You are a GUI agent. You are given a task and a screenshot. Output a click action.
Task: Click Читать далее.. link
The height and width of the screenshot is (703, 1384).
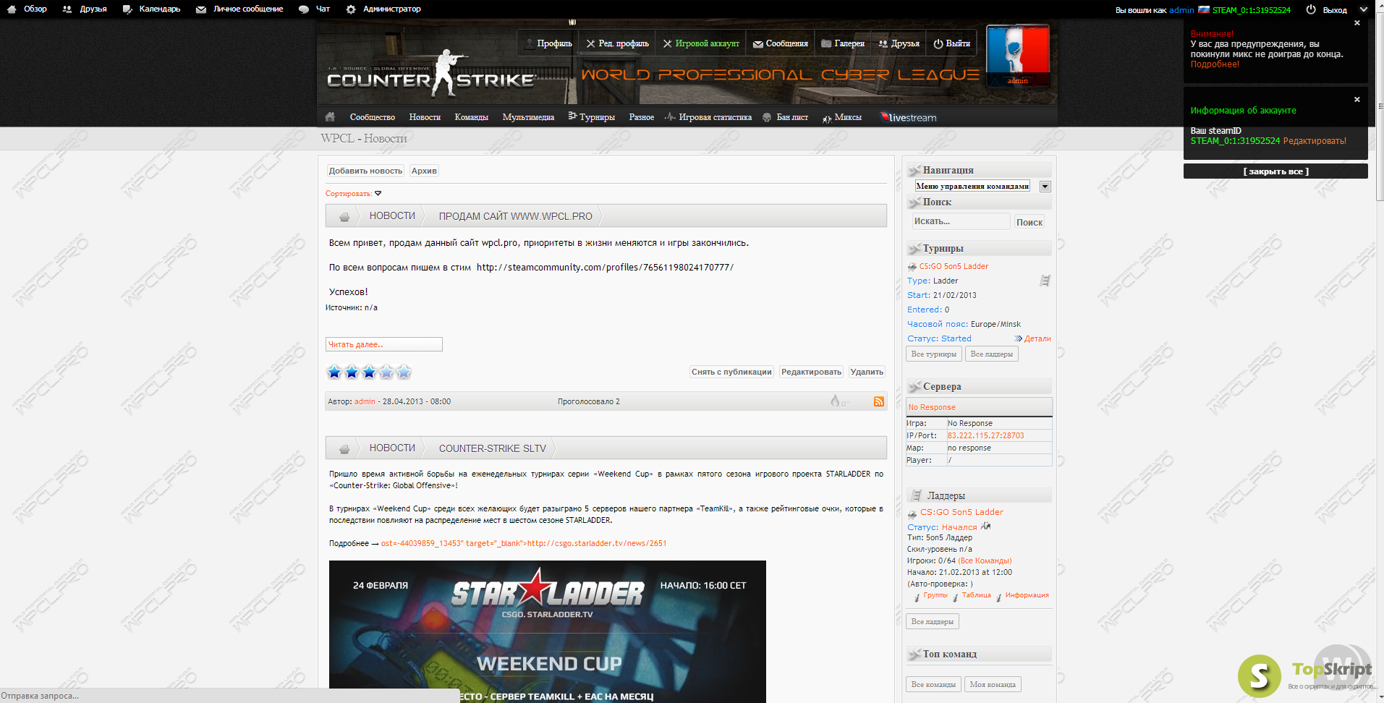click(383, 344)
